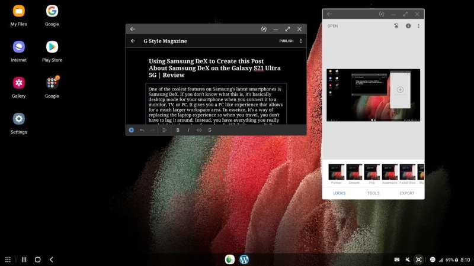Switch to the TOOLS tab
The width and height of the screenshot is (474, 266).
click(x=373, y=193)
